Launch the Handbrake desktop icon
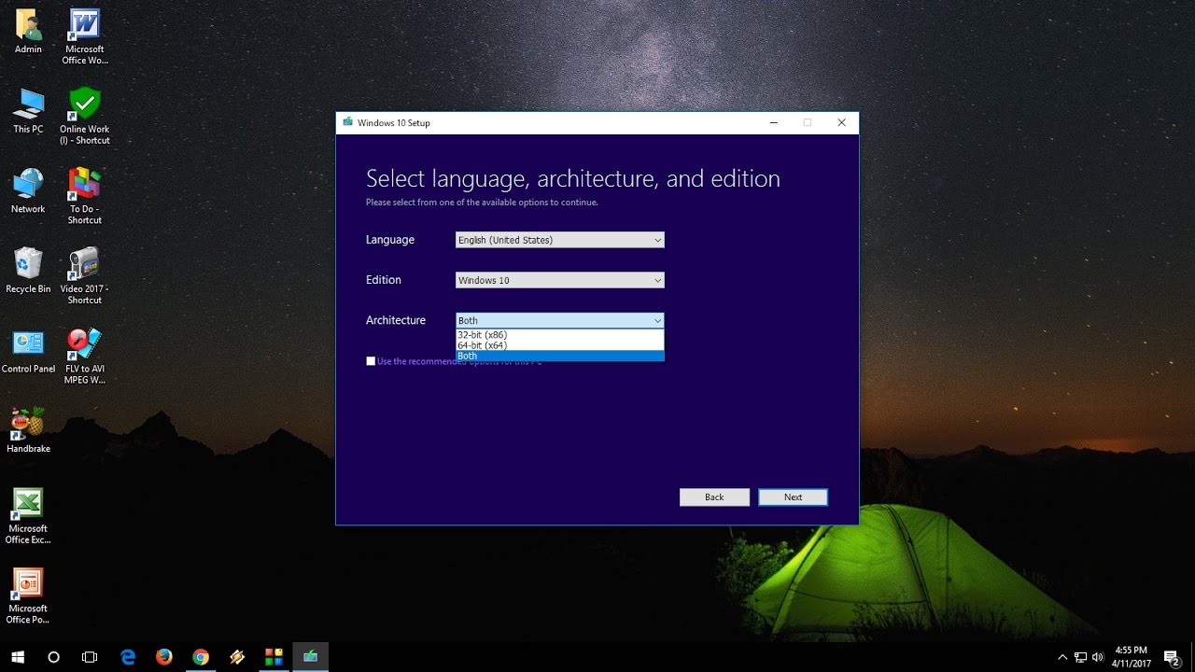 coord(28,430)
